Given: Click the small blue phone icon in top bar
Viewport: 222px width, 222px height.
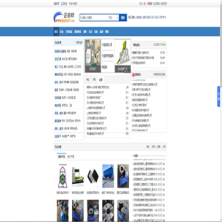Looking at the screenshot, I should click(62, 4).
